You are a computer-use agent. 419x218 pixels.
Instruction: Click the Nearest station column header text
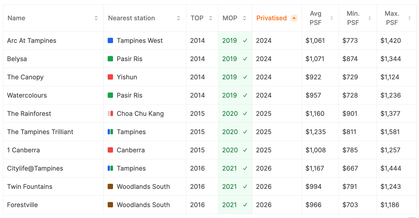tap(131, 18)
